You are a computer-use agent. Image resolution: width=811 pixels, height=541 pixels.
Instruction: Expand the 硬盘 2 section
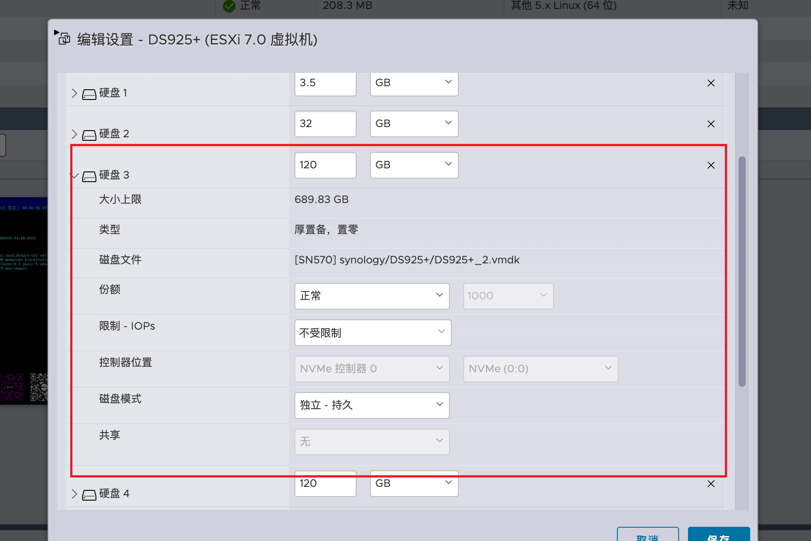point(75,134)
